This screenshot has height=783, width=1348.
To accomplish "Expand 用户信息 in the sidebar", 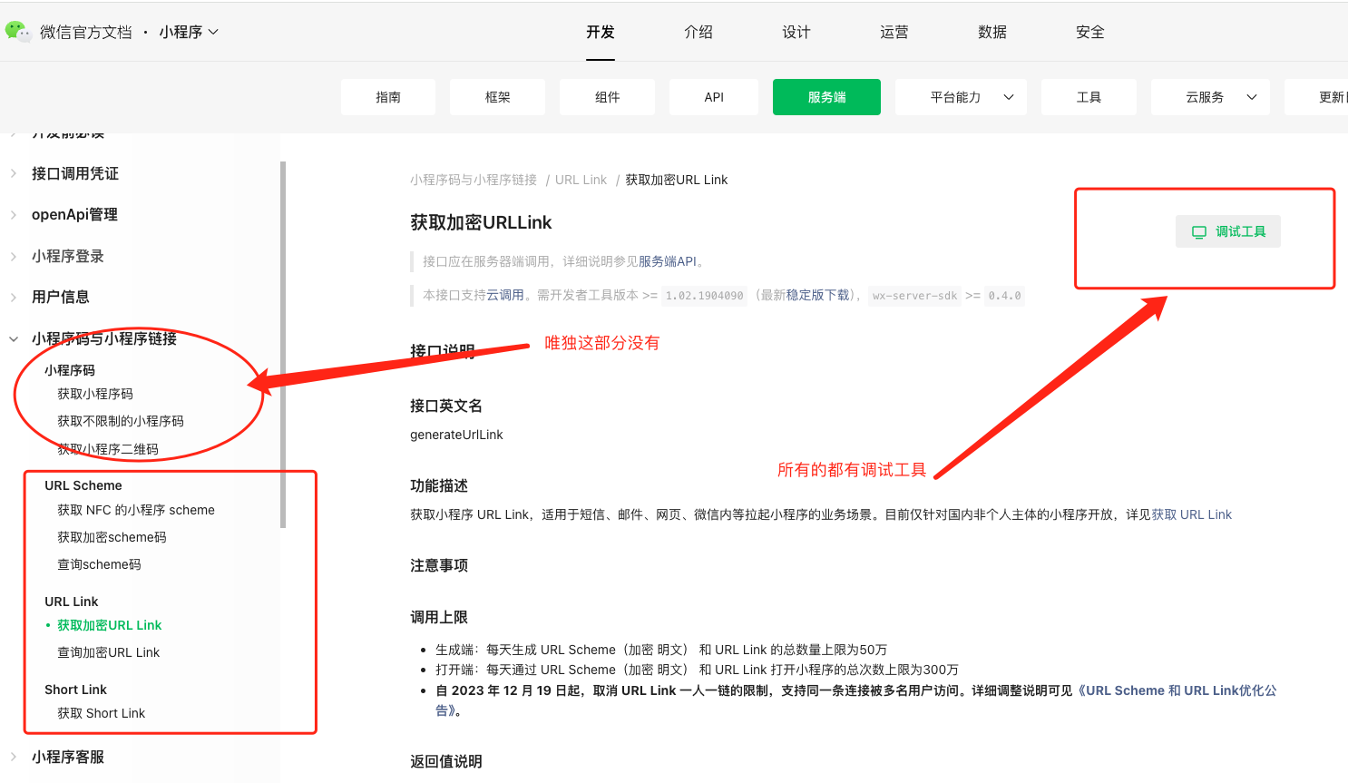I will [x=61, y=297].
